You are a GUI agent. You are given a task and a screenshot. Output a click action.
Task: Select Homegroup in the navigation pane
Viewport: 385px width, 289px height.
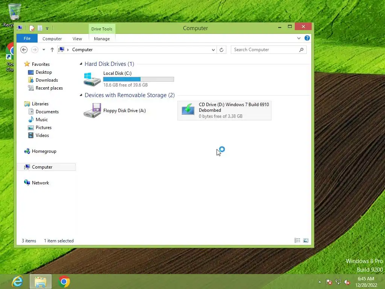[44, 151]
